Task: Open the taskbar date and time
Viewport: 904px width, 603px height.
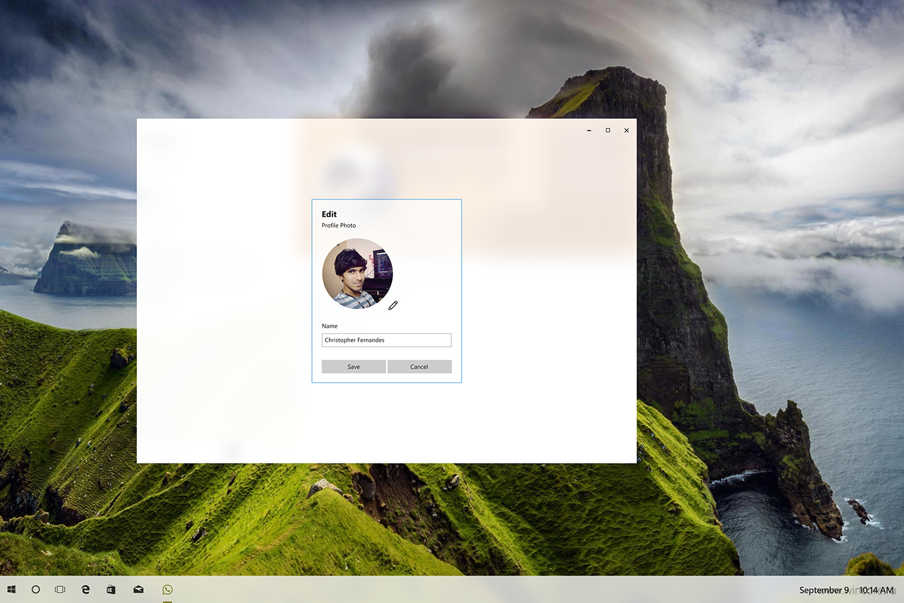Action: (x=847, y=590)
